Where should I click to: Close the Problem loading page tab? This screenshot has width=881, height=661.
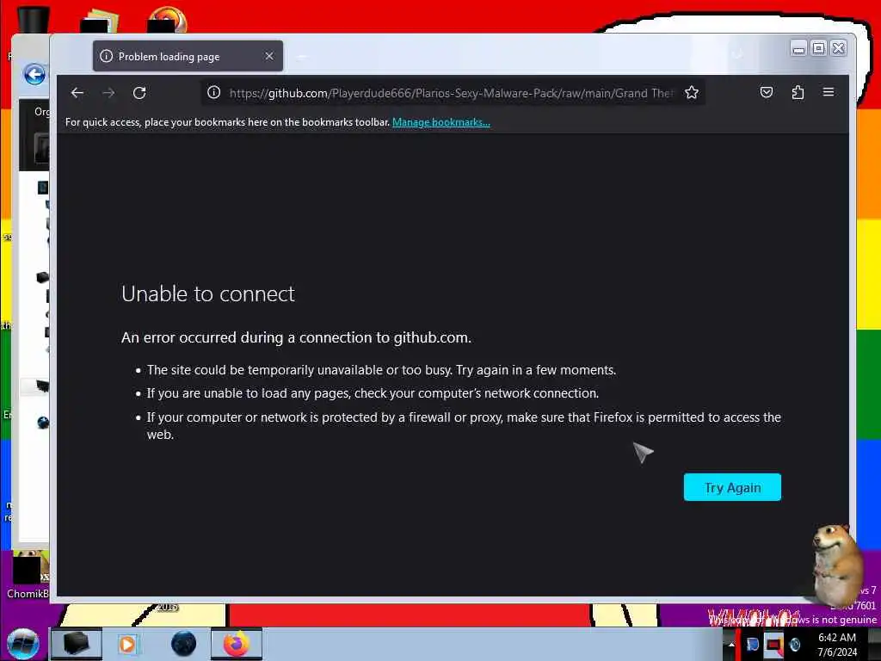[x=269, y=56]
